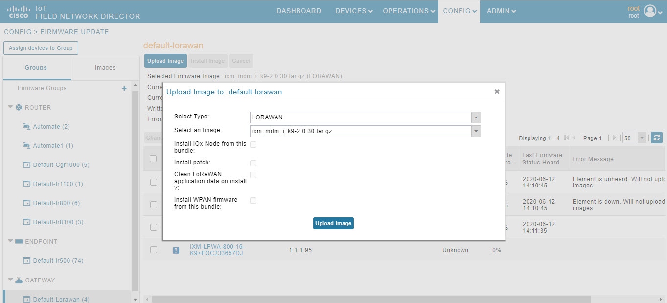Check the Install patch checkbox

click(253, 163)
